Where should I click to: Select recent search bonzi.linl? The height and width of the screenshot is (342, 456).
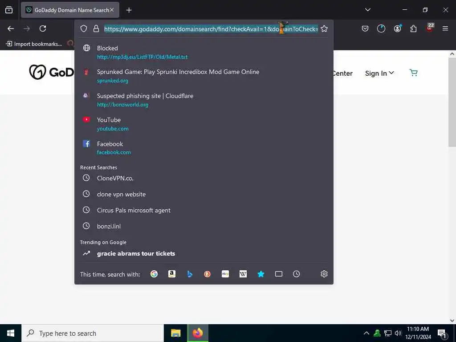(204, 226)
